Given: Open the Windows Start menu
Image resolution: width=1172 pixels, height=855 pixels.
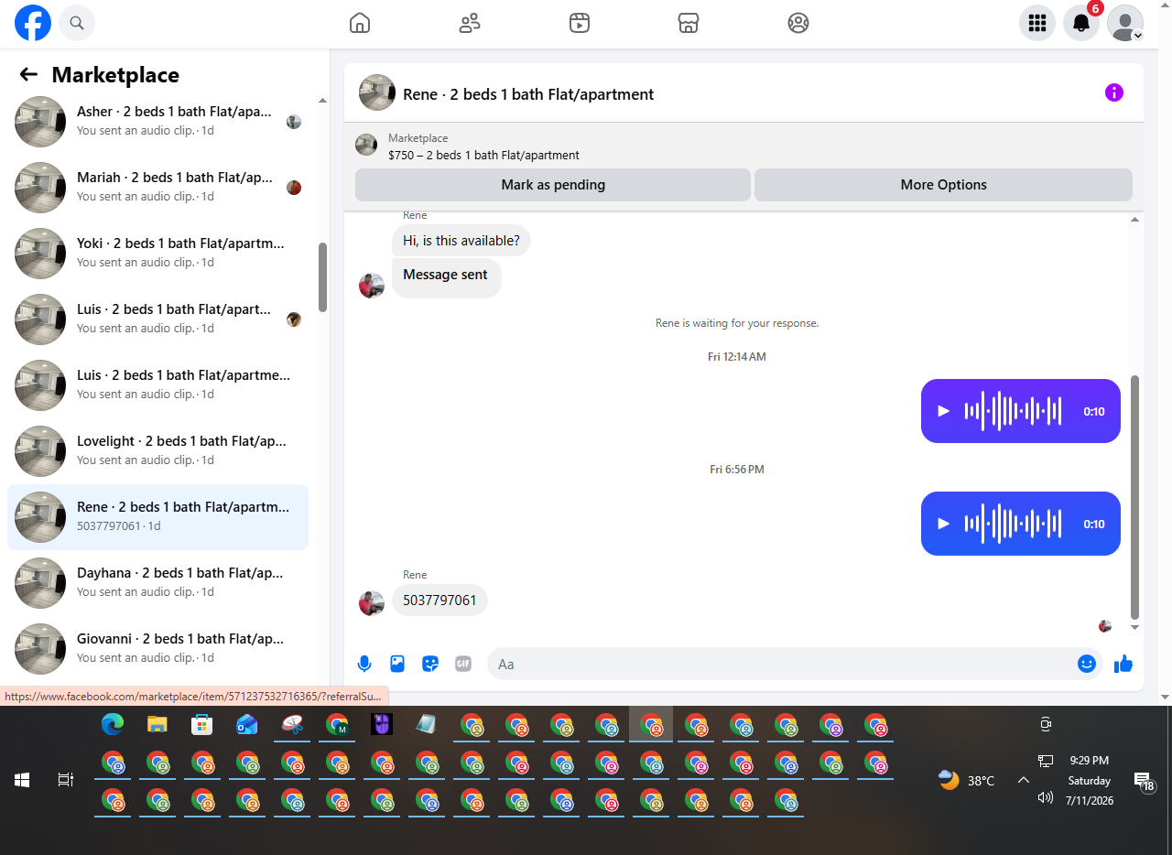Looking at the screenshot, I should click(22, 780).
